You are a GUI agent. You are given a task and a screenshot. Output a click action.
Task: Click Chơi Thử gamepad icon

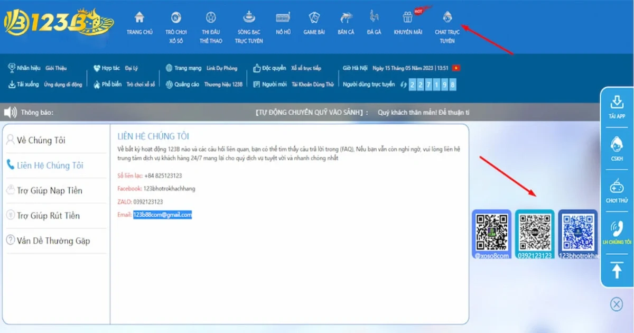point(617,187)
